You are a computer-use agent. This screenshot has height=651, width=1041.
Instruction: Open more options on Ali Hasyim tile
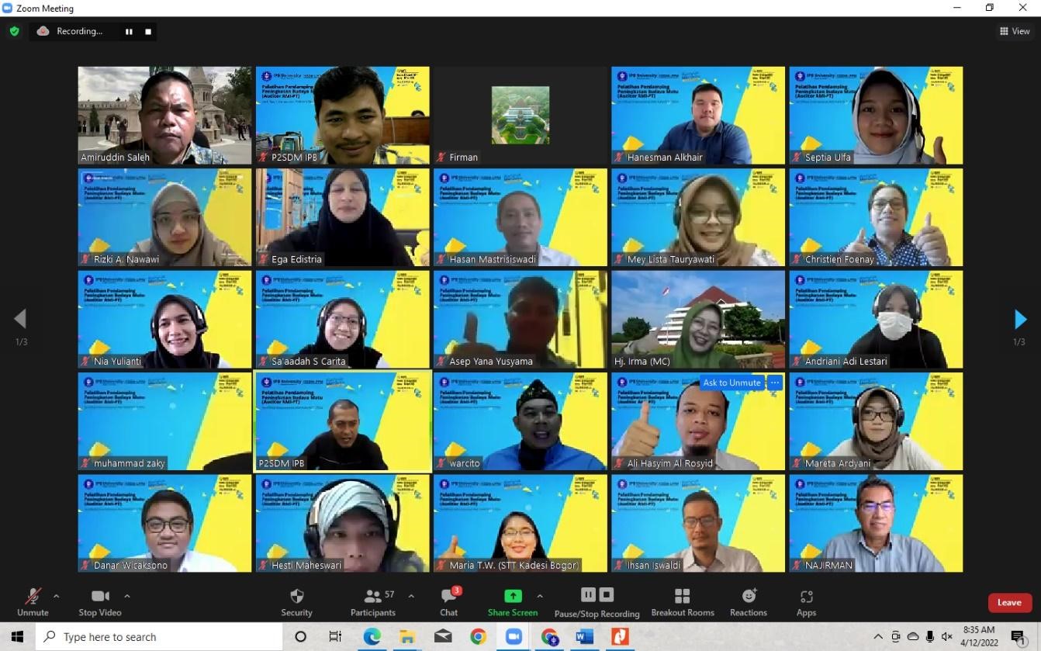[x=774, y=383]
